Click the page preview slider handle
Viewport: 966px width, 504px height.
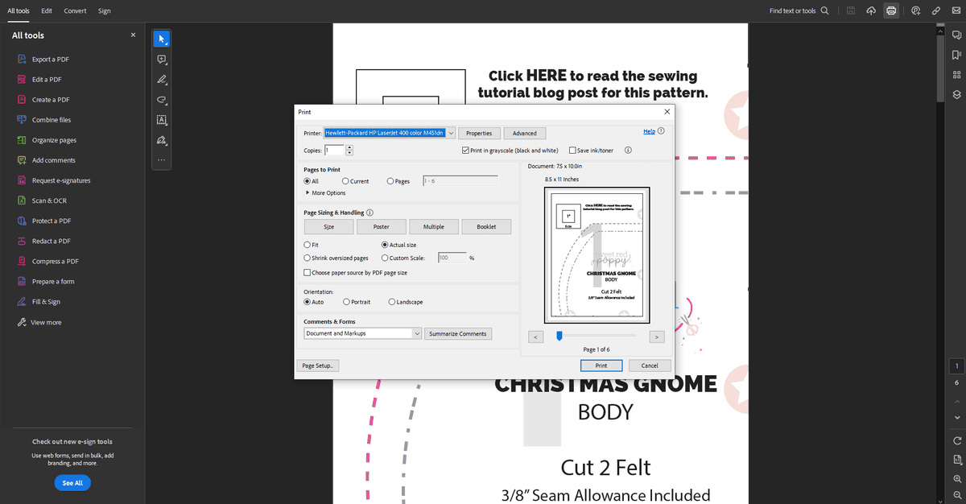(559, 336)
